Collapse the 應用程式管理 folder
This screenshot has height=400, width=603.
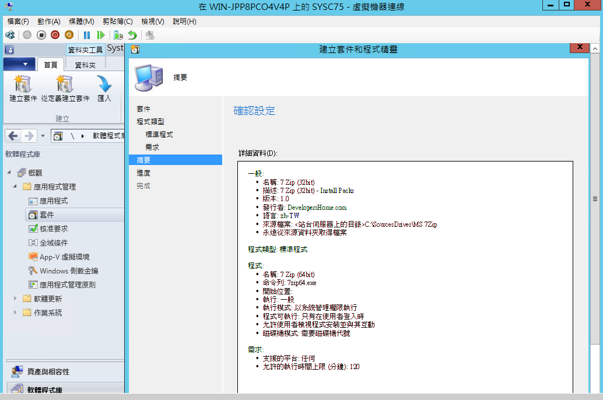(15, 186)
